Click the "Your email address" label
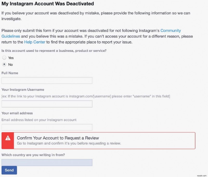This screenshot has height=177, width=208. pyautogui.click(x=17, y=113)
